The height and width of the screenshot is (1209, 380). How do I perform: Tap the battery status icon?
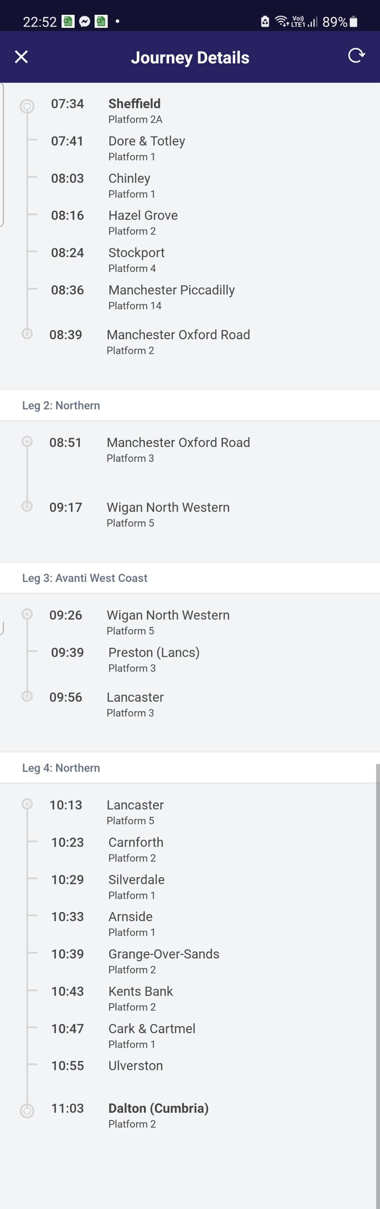click(x=354, y=22)
